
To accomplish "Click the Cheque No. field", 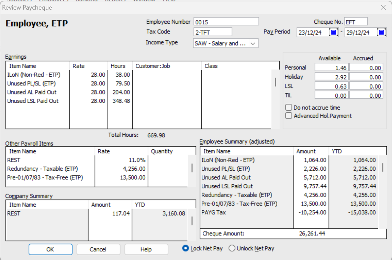I will coord(356,22).
